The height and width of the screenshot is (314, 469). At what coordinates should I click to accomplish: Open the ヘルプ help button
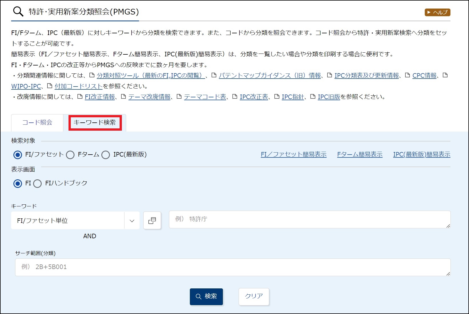pyautogui.click(x=437, y=12)
